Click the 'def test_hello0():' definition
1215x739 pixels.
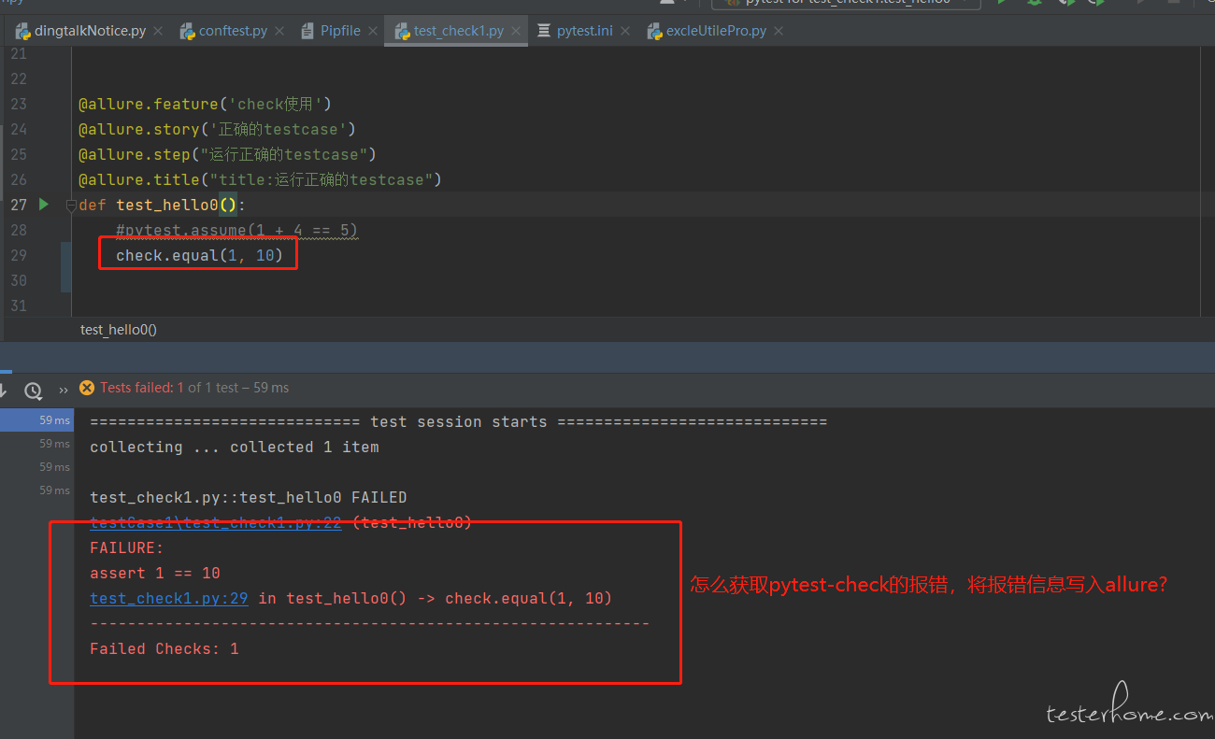coord(162,205)
